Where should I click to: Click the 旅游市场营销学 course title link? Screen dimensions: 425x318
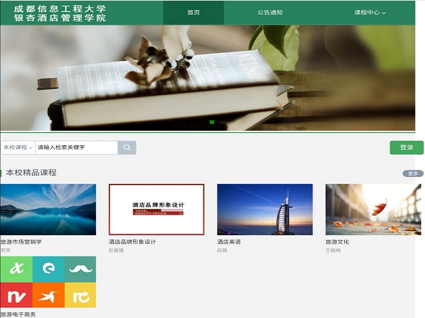click(x=21, y=242)
